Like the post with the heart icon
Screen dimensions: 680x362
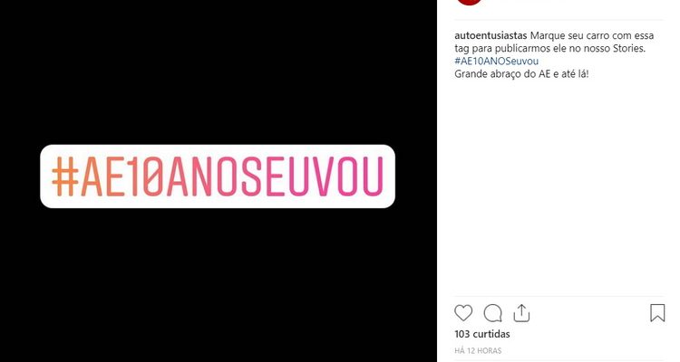[463, 312]
